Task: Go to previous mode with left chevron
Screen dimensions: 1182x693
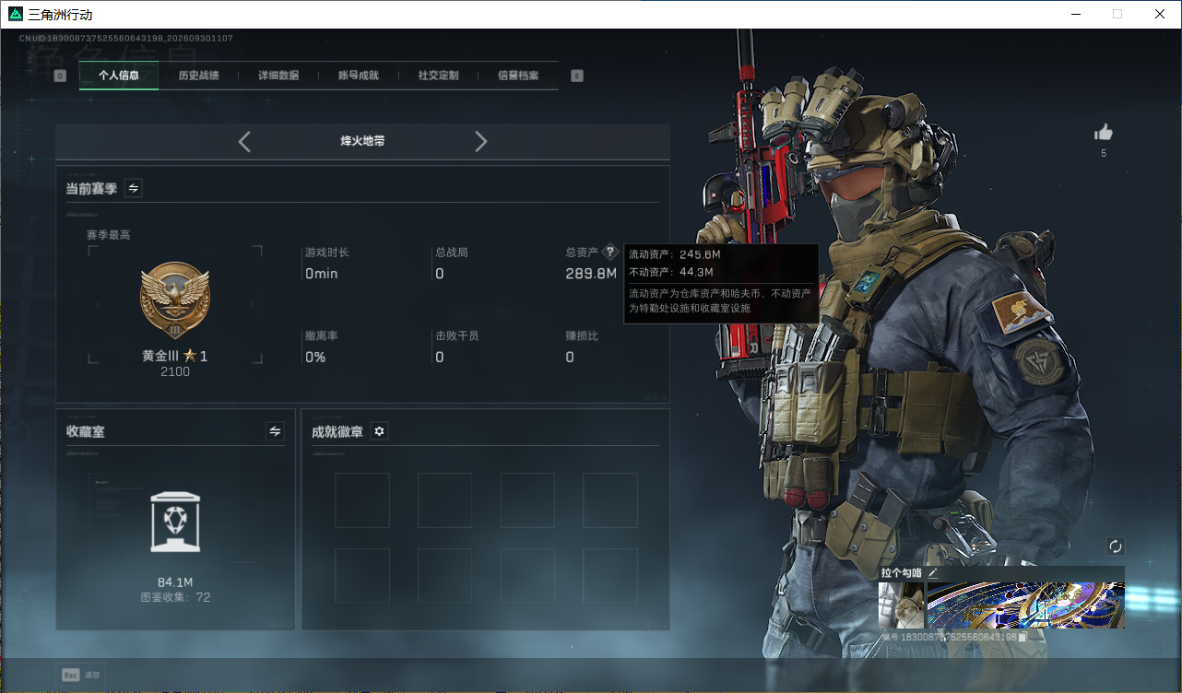Action: point(244,141)
